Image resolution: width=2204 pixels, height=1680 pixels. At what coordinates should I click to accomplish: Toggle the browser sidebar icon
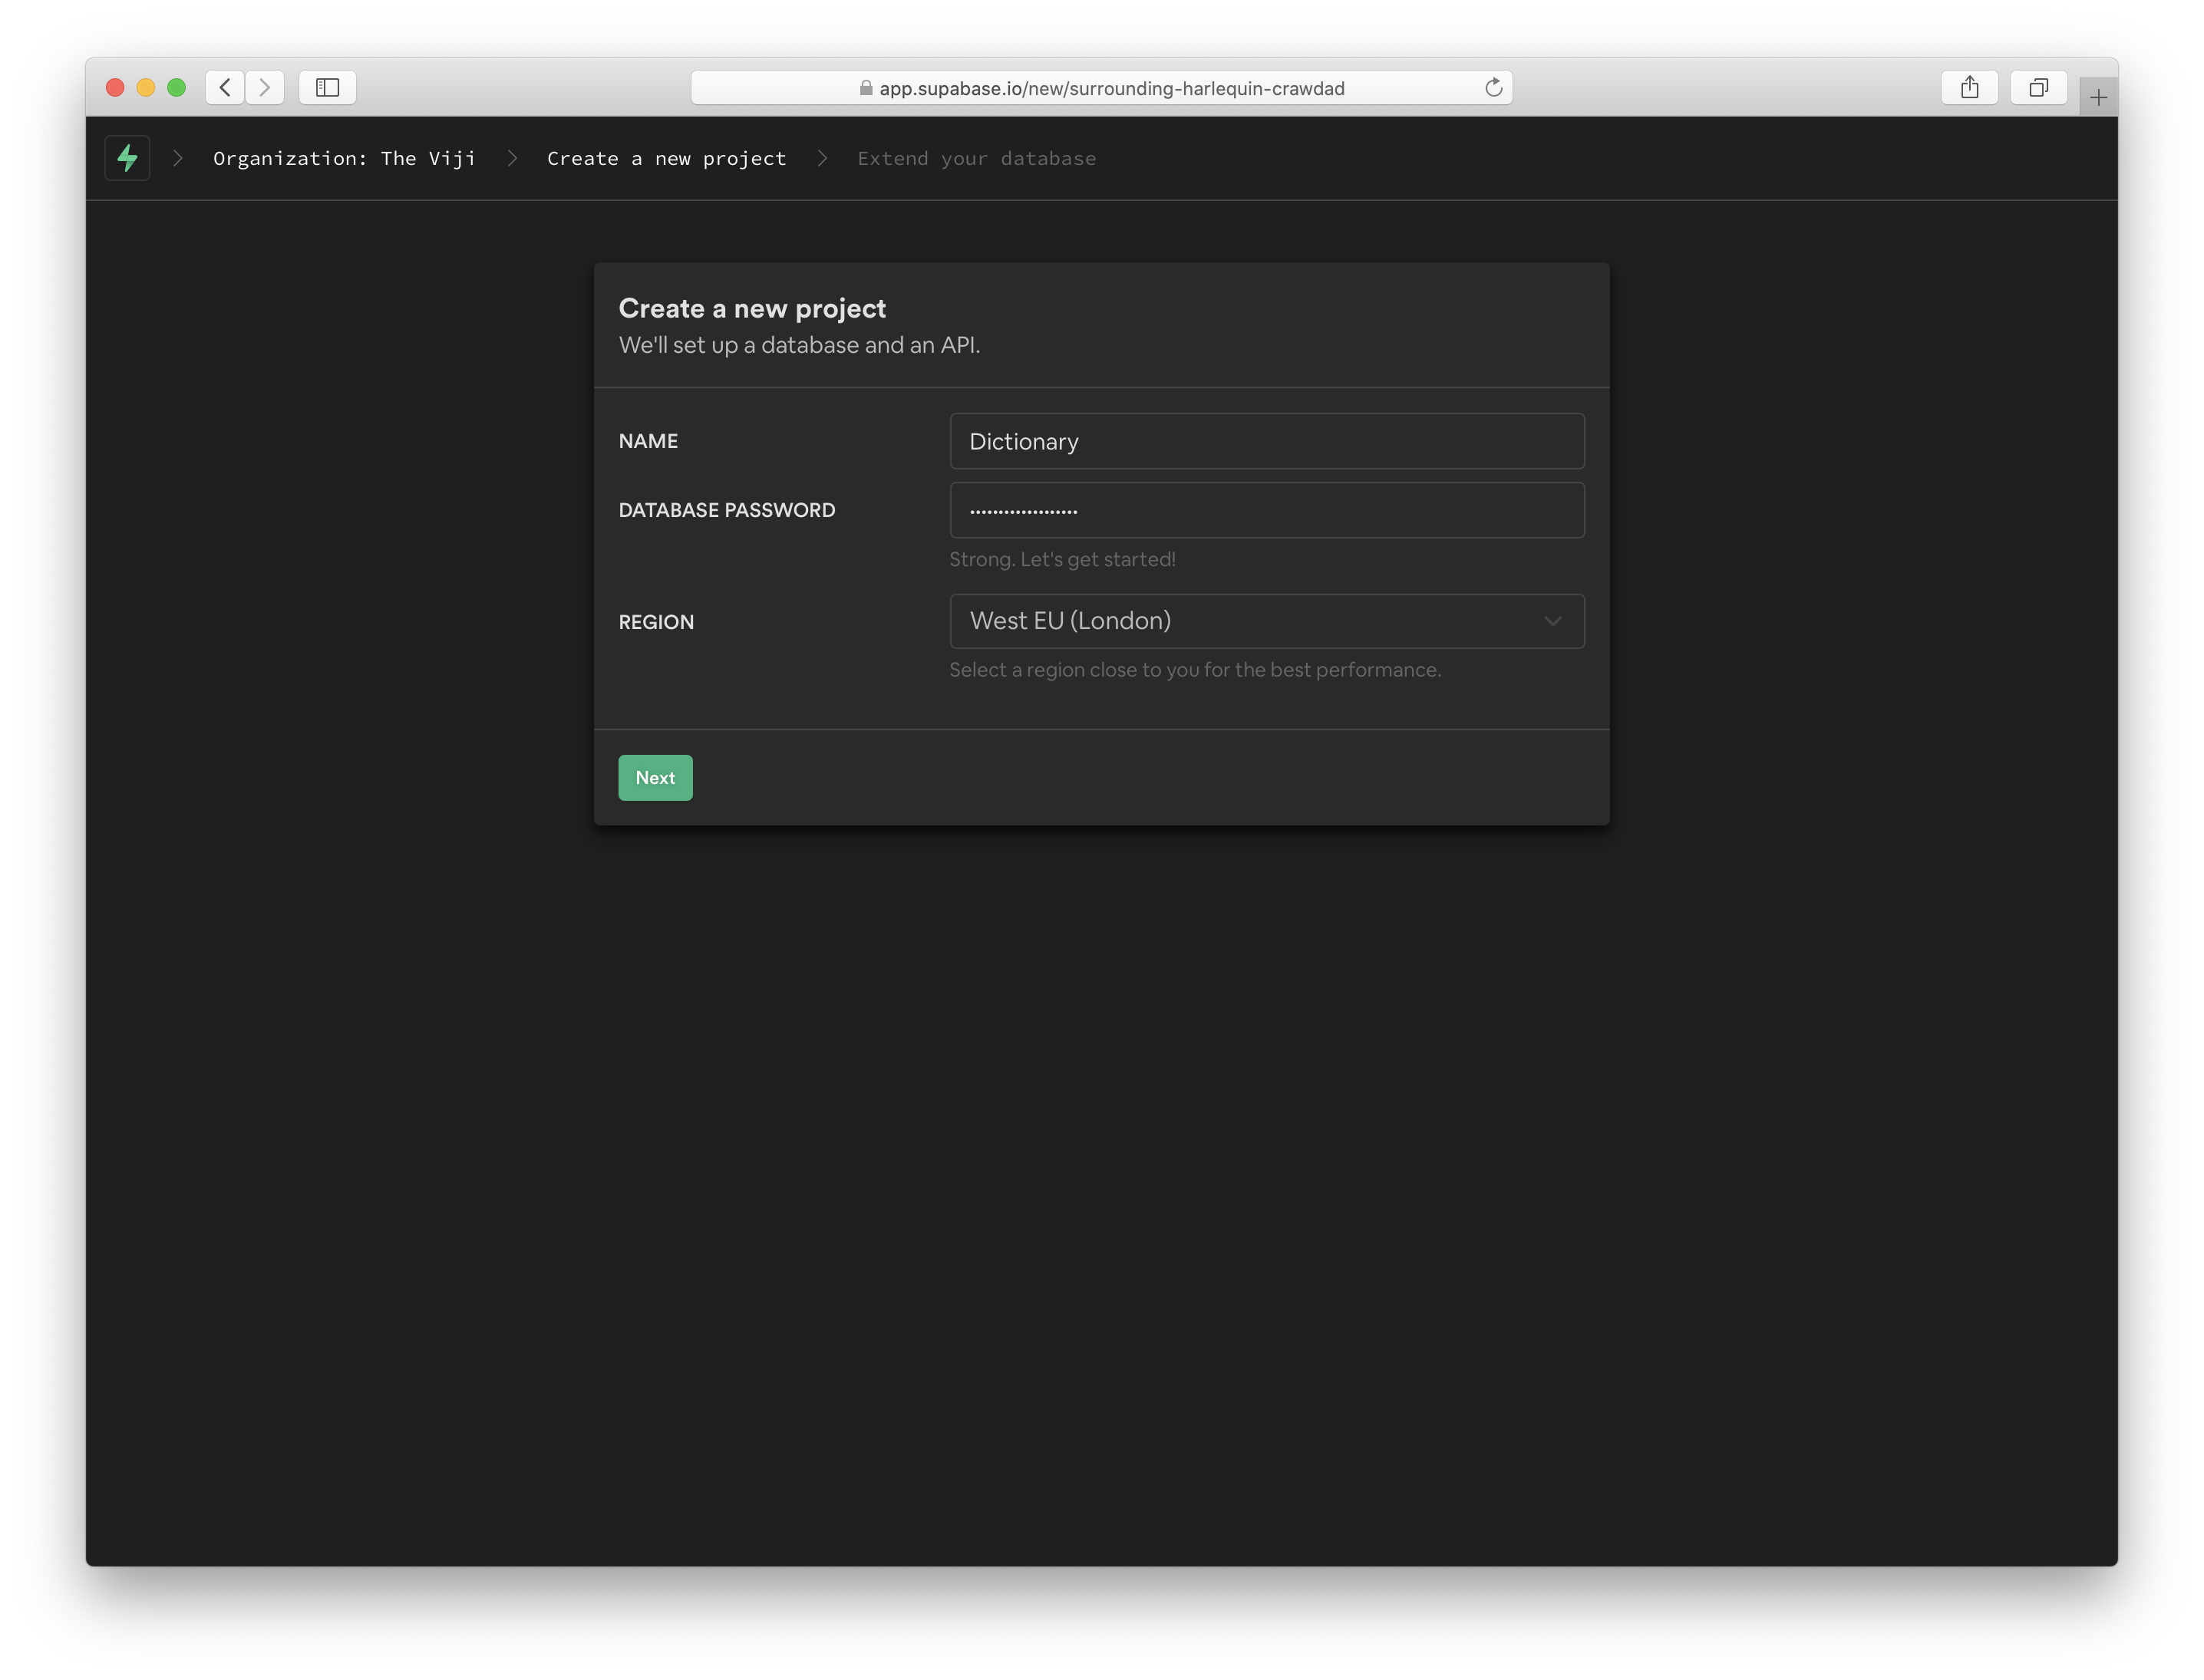(x=326, y=87)
